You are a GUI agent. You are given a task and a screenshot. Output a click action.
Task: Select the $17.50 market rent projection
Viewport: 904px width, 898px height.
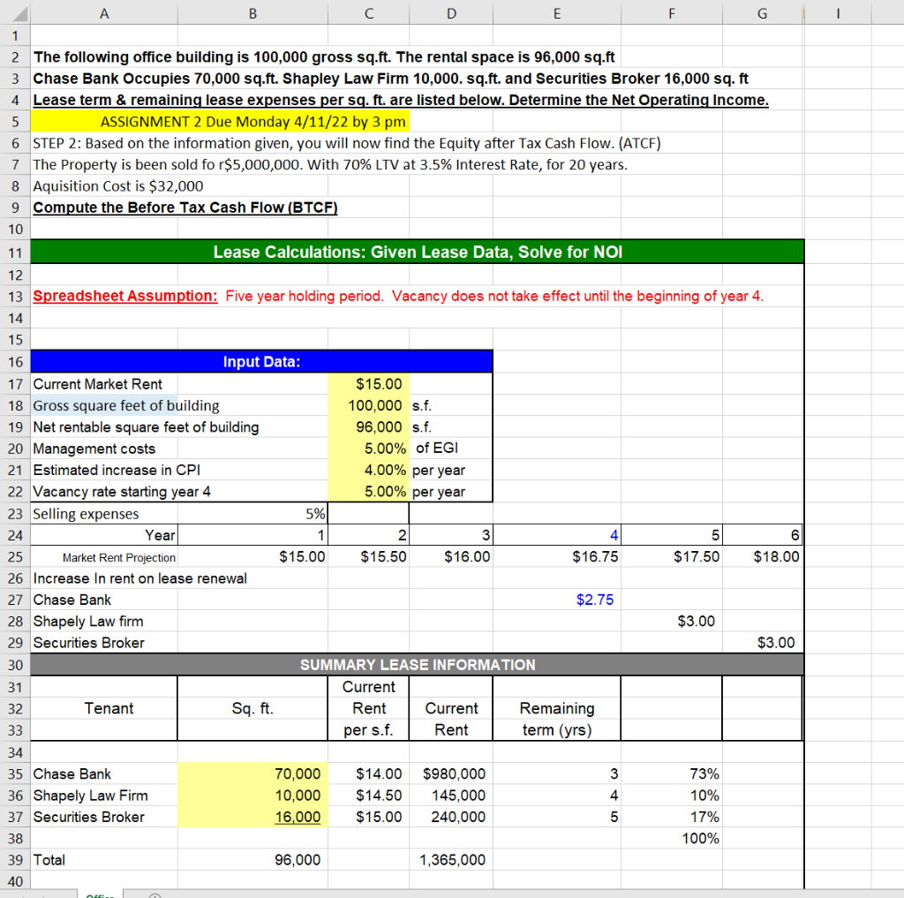[x=672, y=556]
